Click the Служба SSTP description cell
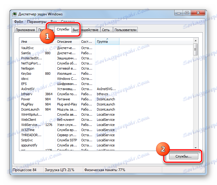Viewport: 217px width, 185px height. [67, 140]
